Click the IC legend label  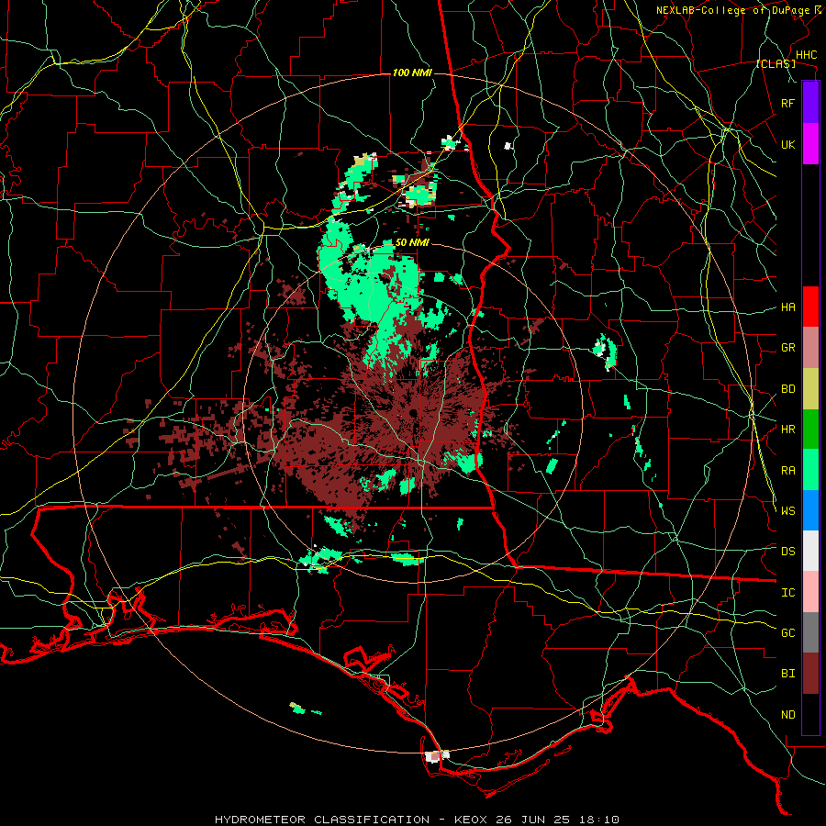coord(788,593)
